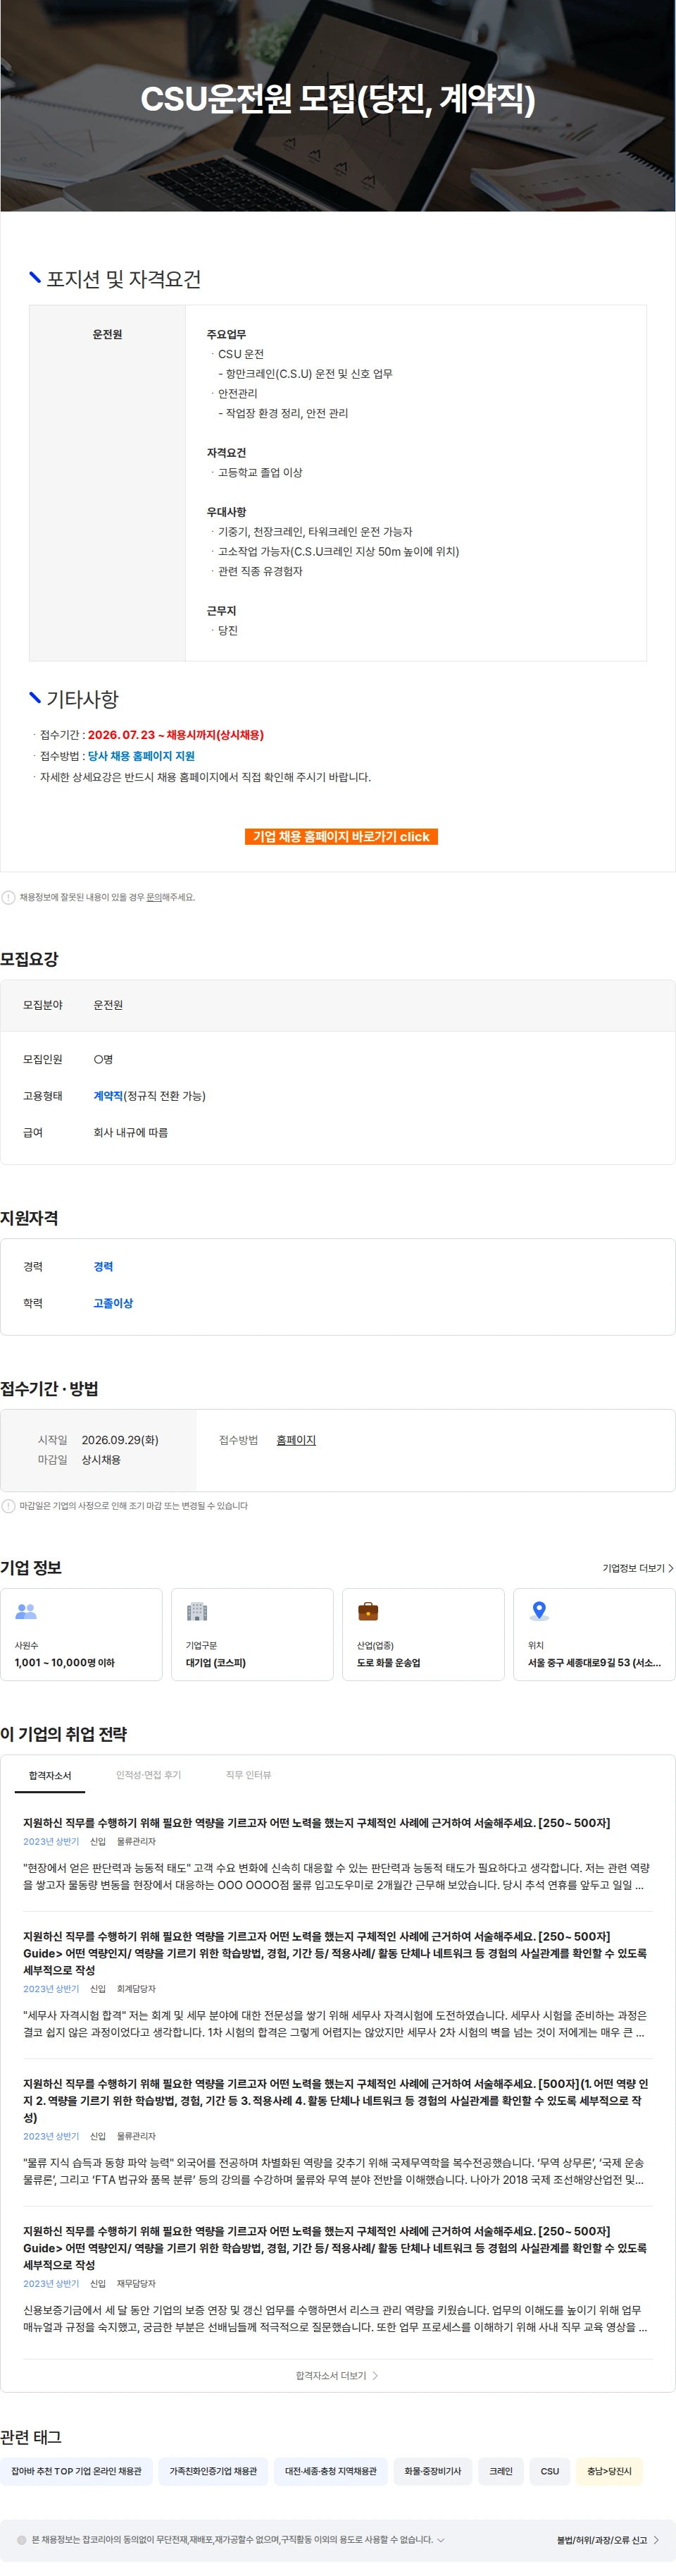
Task: Click the grey dot icon before 본 채용정보는
Action: (x=22, y=2540)
